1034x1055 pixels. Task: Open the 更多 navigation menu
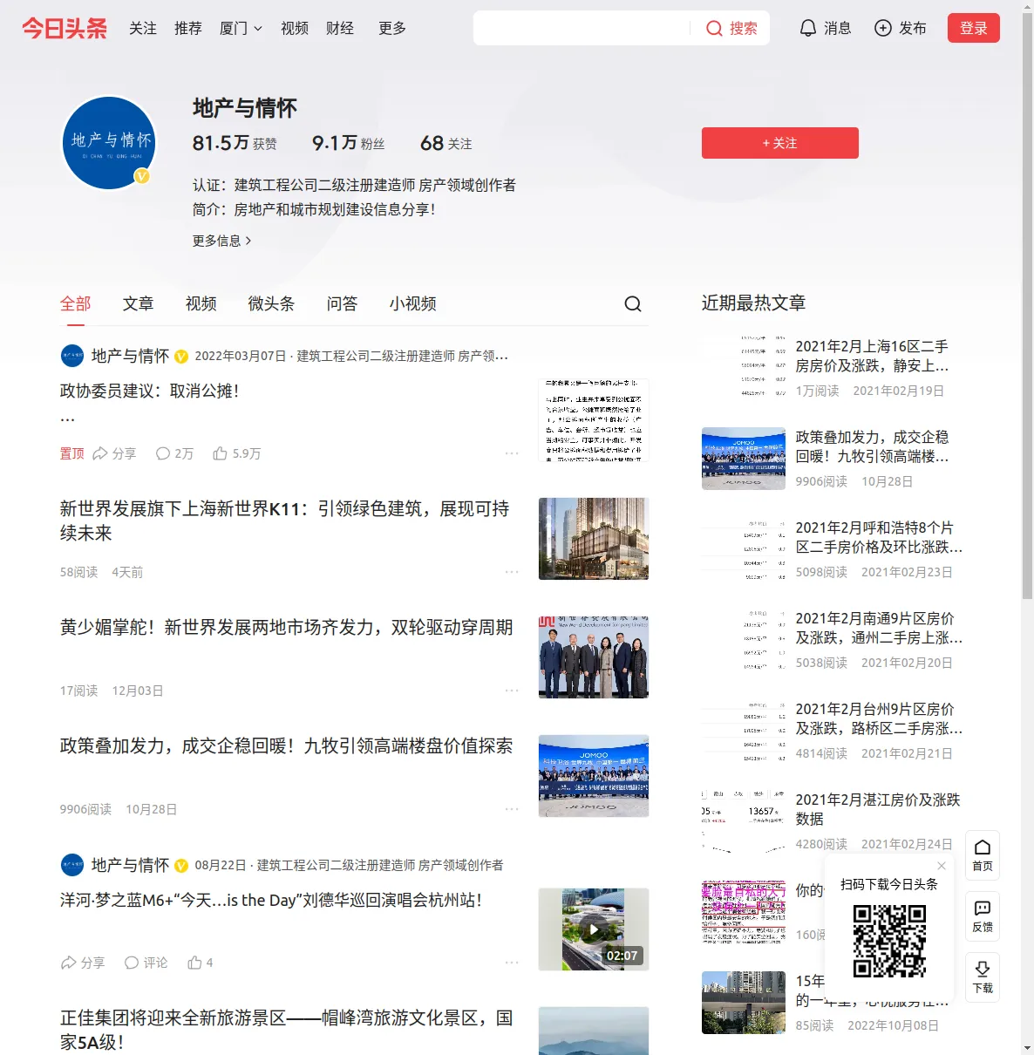(392, 28)
